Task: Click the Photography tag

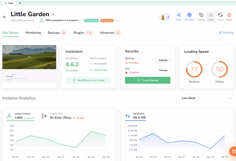Action: point(91,21)
